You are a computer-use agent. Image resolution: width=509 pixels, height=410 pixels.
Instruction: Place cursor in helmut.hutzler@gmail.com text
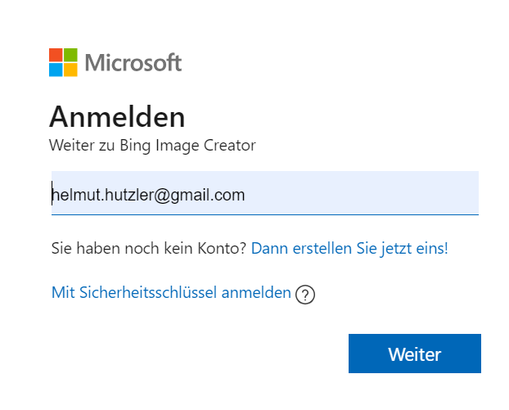click(148, 195)
